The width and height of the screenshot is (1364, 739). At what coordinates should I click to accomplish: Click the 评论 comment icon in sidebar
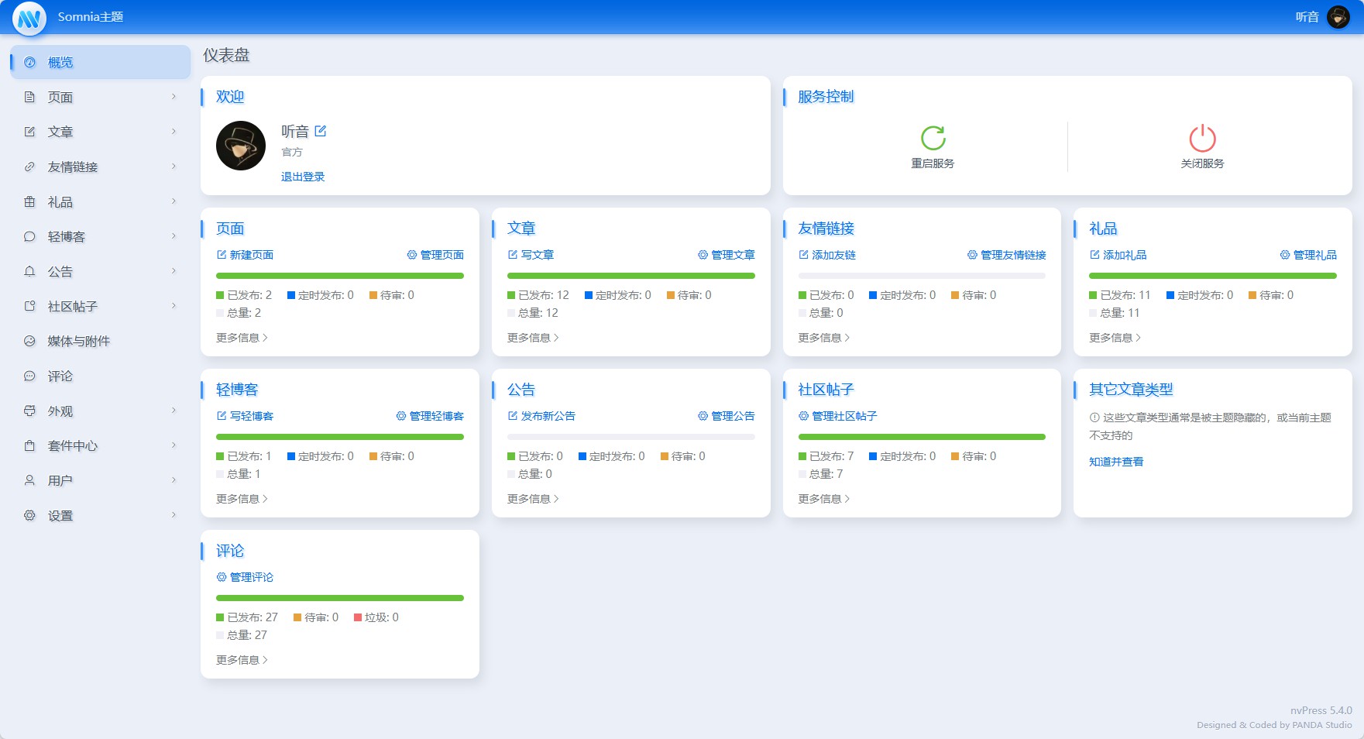coord(29,376)
